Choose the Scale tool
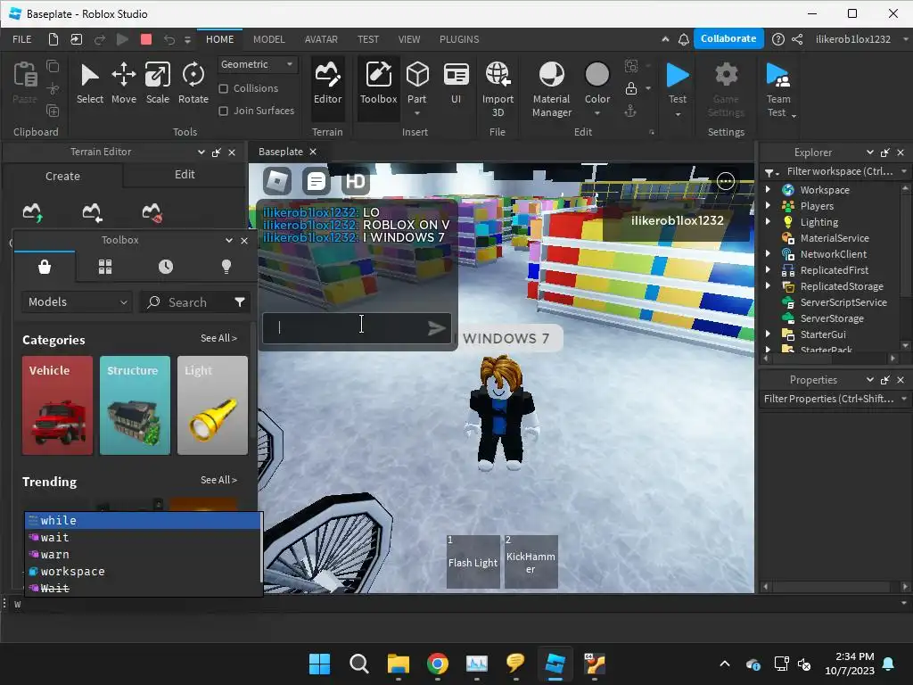Screen dimensions: 913x685 (157, 84)
